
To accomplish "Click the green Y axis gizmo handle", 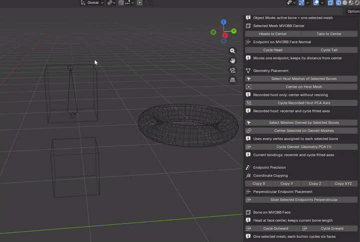I will coord(233,31).
